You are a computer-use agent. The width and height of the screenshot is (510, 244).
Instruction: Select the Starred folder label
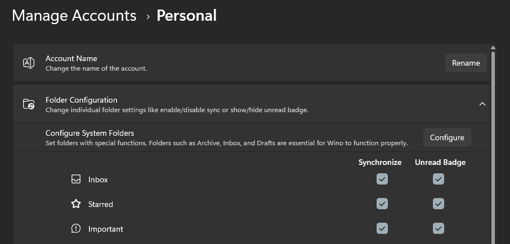101,204
